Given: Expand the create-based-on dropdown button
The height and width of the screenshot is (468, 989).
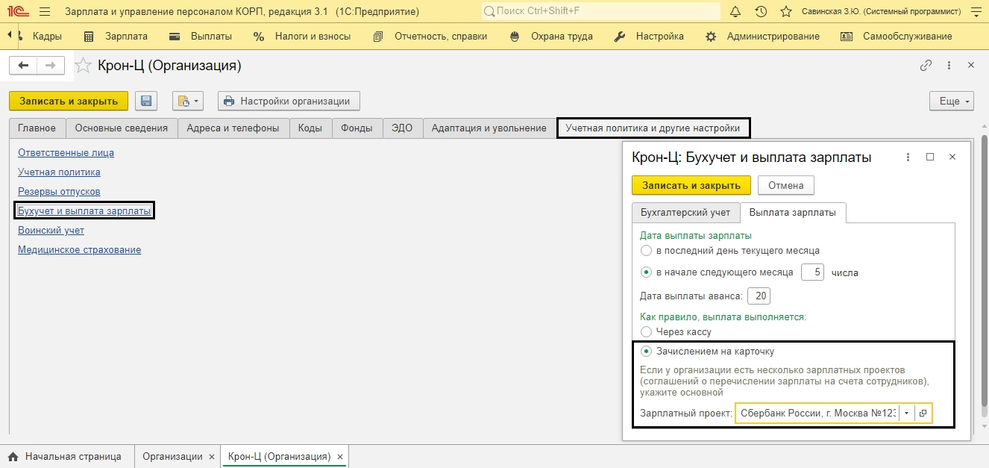Looking at the screenshot, I should (x=187, y=101).
